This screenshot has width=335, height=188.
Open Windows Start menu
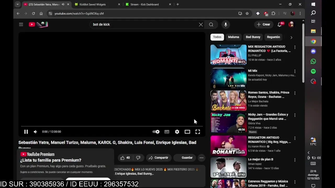(313, 4)
